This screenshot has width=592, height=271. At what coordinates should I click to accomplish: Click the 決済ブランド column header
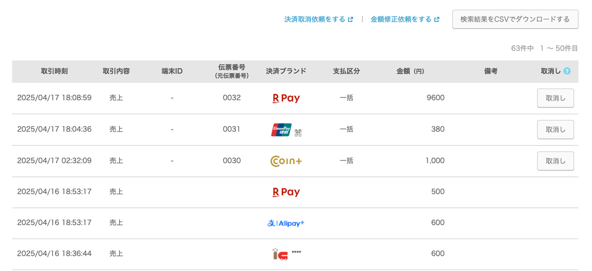pos(286,71)
